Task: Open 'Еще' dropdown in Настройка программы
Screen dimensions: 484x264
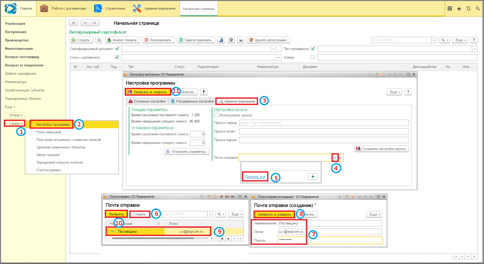Action: (395, 92)
